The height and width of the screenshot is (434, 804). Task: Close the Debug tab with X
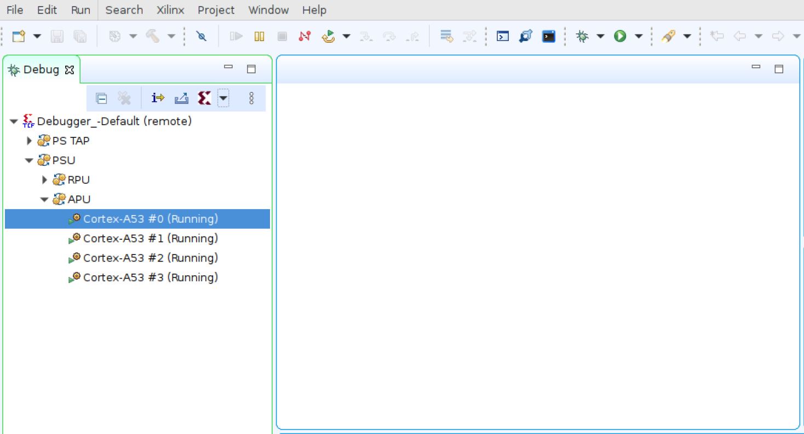(x=69, y=70)
